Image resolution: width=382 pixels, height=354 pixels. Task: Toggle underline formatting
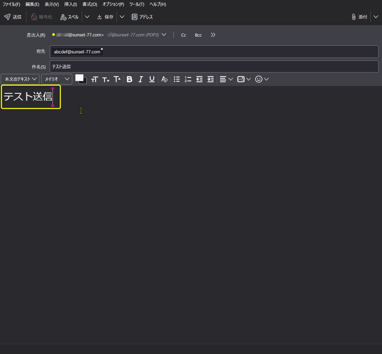pos(152,79)
